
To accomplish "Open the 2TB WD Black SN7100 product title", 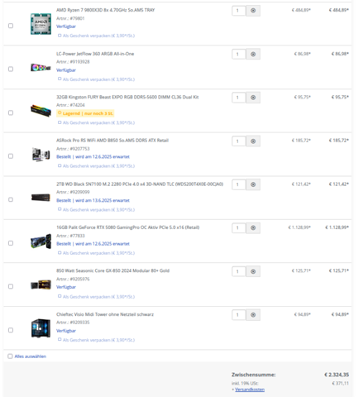I will tap(140, 184).
